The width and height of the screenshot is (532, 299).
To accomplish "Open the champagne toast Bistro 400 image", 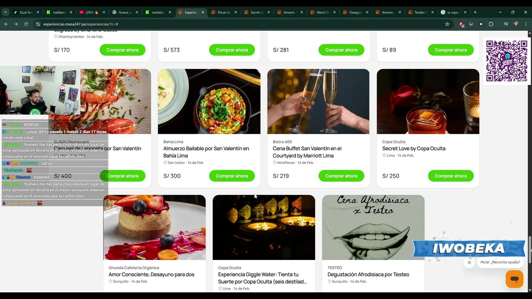I will (318, 101).
